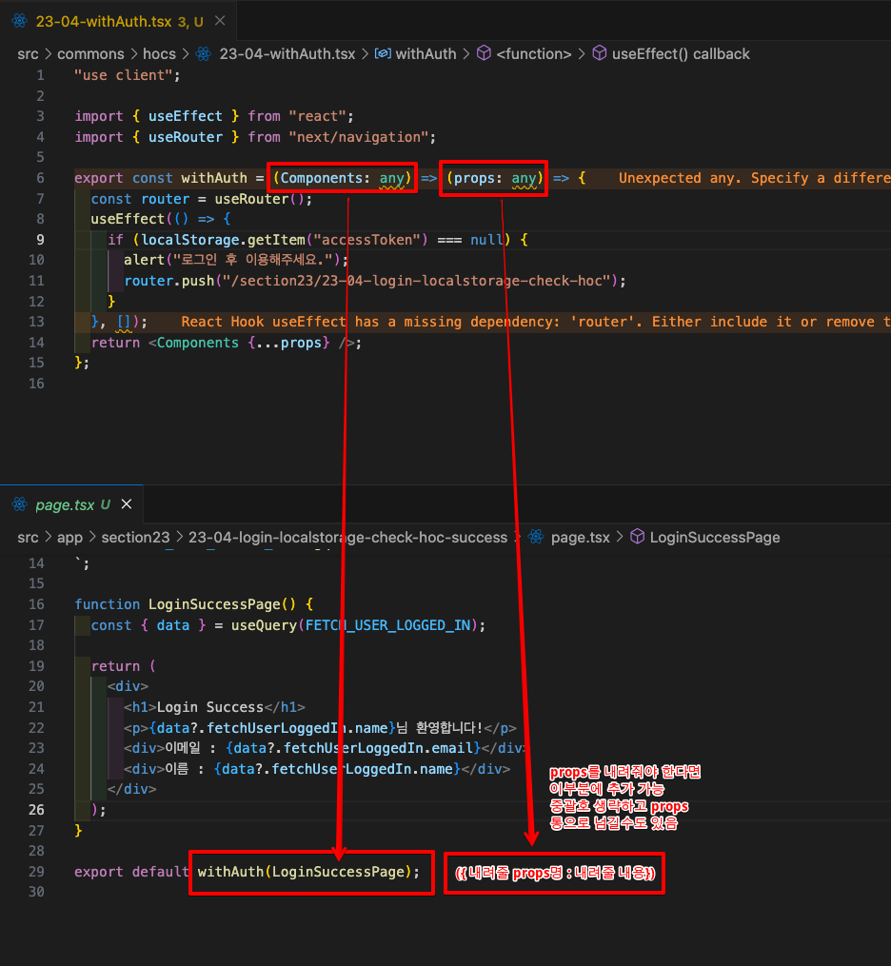
Task: Click line number 16 in bottom editor
Action: tap(36, 604)
